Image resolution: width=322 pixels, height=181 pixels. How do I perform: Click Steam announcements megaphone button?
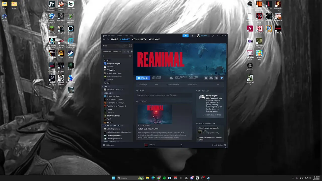point(185,36)
